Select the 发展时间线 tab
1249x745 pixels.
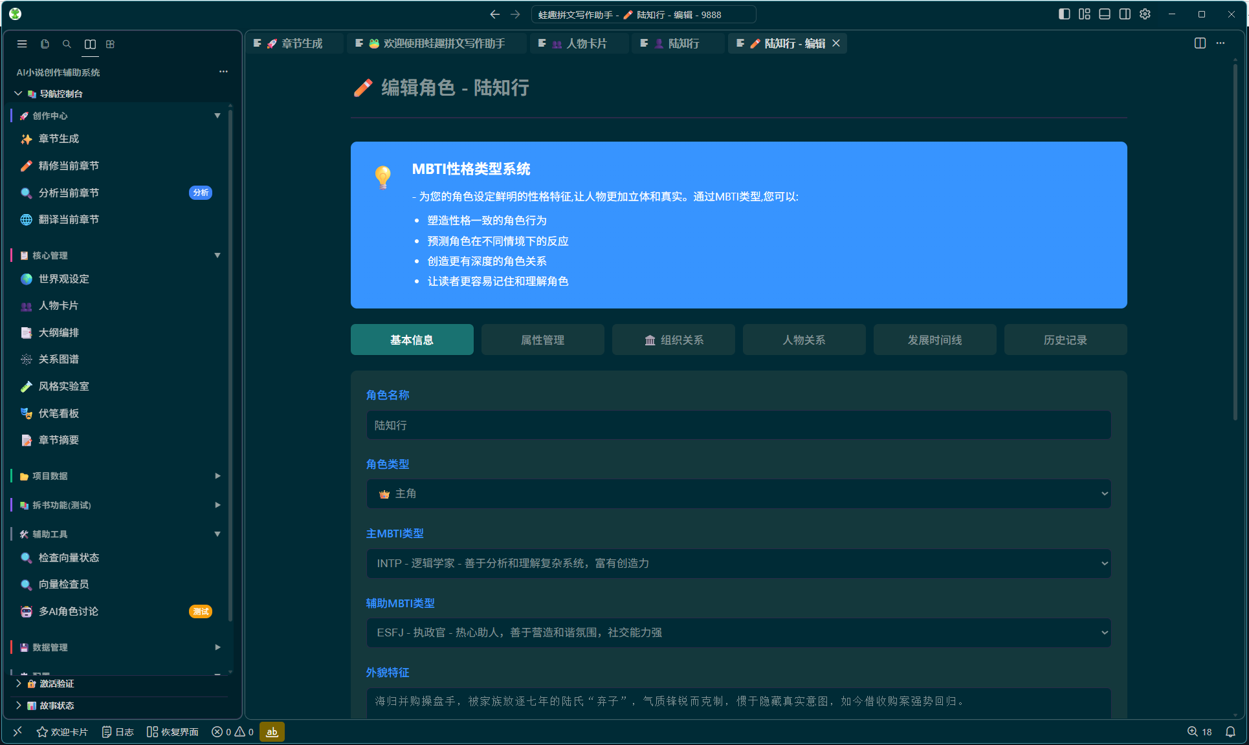tap(935, 340)
